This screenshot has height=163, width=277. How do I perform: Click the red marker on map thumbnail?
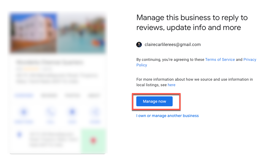[x=93, y=141]
